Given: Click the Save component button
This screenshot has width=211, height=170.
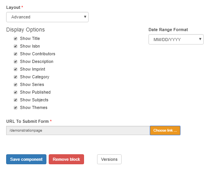Looking at the screenshot, I should click(x=26, y=159).
